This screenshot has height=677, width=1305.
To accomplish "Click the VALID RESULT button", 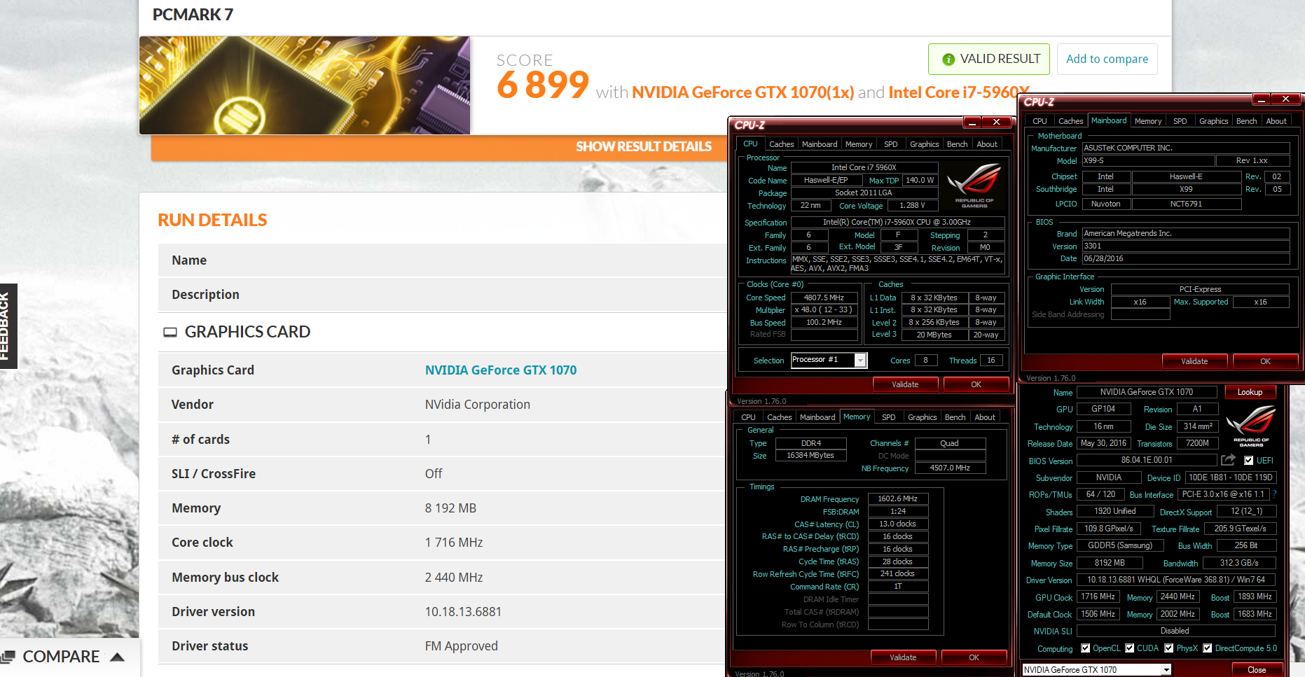I will [989, 59].
